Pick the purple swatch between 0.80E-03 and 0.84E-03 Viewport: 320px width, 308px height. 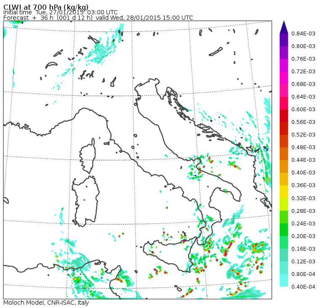[284, 40]
